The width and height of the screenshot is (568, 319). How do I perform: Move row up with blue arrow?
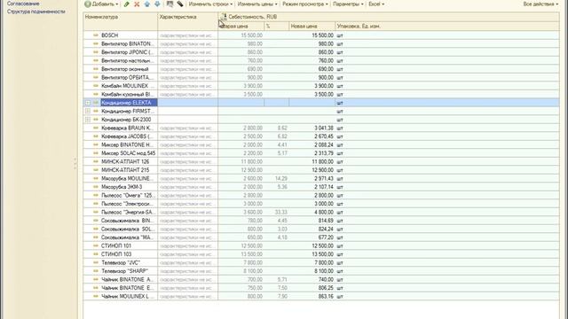pyautogui.click(x=146, y=4)
